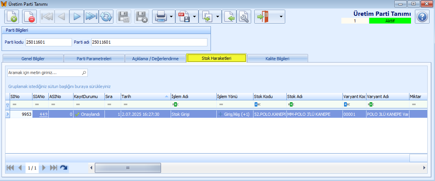Click the copy documents icon

click(x=207, y=17)
